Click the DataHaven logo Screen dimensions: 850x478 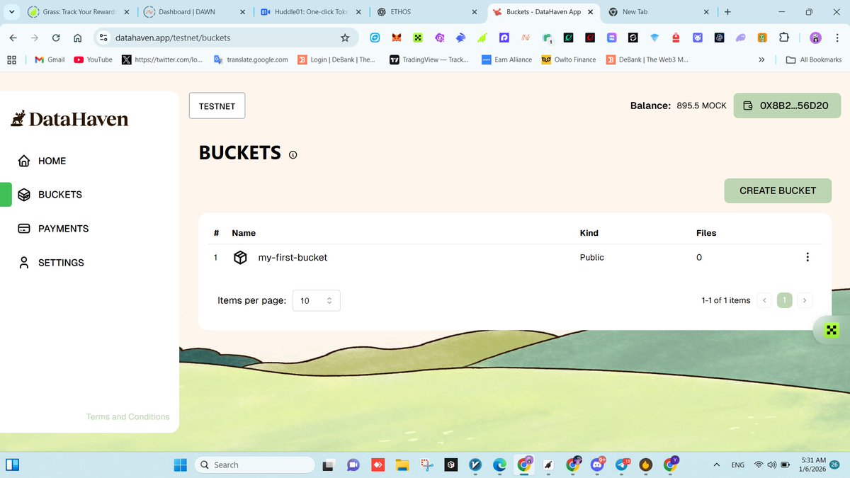[x=69, y=119]
